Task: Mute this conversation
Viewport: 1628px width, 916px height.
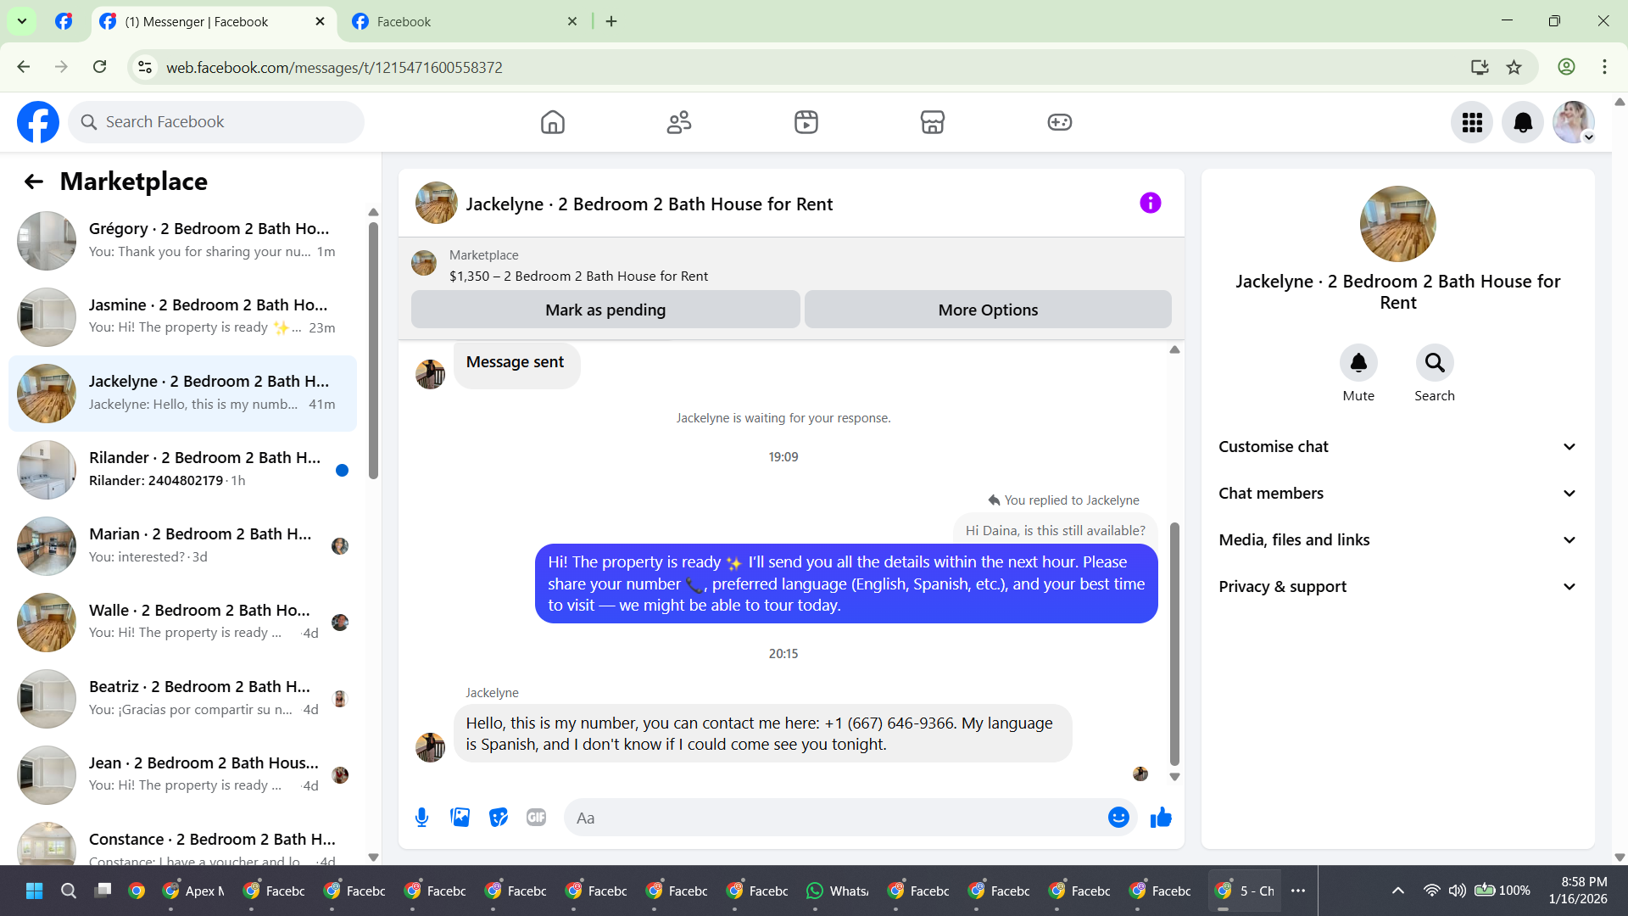Action: 1358,363
